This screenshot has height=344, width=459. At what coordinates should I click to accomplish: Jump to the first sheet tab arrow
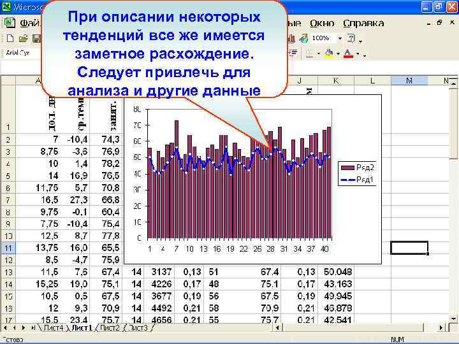click(x=6, y=327)
